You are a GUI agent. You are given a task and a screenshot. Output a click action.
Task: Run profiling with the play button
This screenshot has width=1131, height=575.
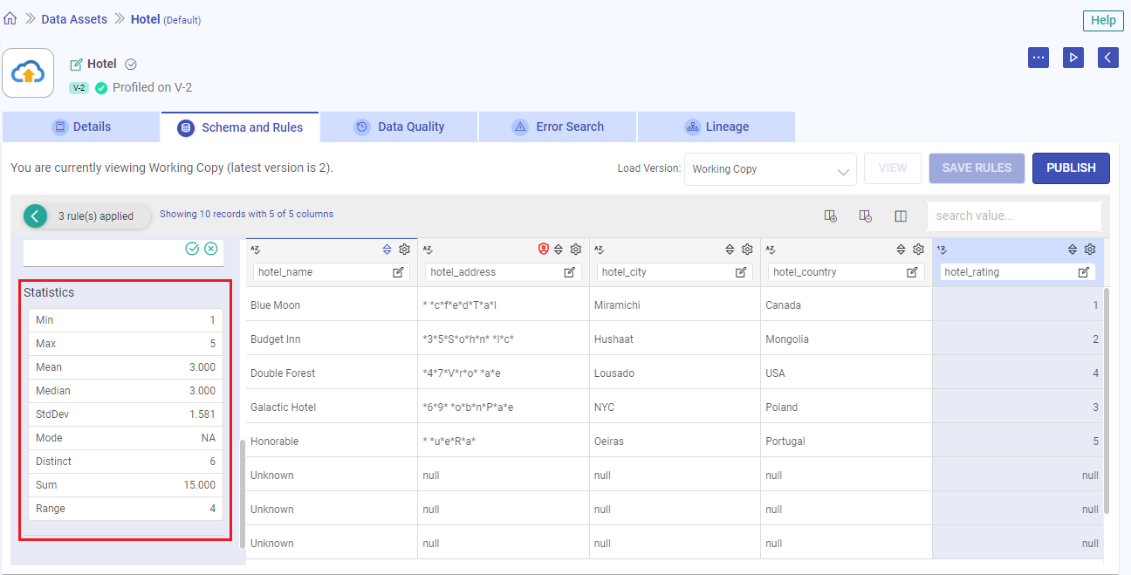click(1073, 57)
